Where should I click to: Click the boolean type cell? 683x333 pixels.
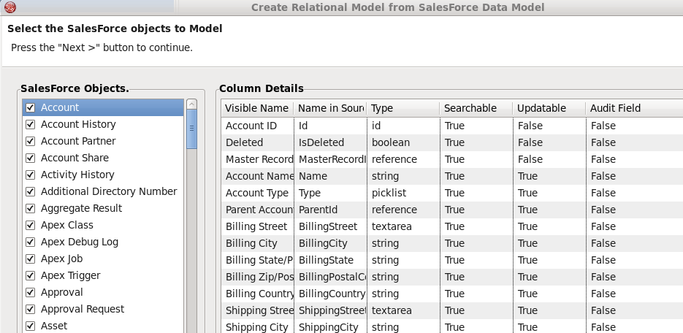pyautogui.click(x=404, y=143)
